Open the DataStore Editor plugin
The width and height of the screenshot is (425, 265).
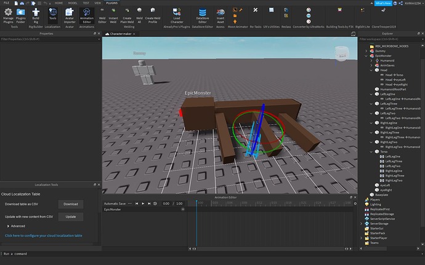point(203,15)
